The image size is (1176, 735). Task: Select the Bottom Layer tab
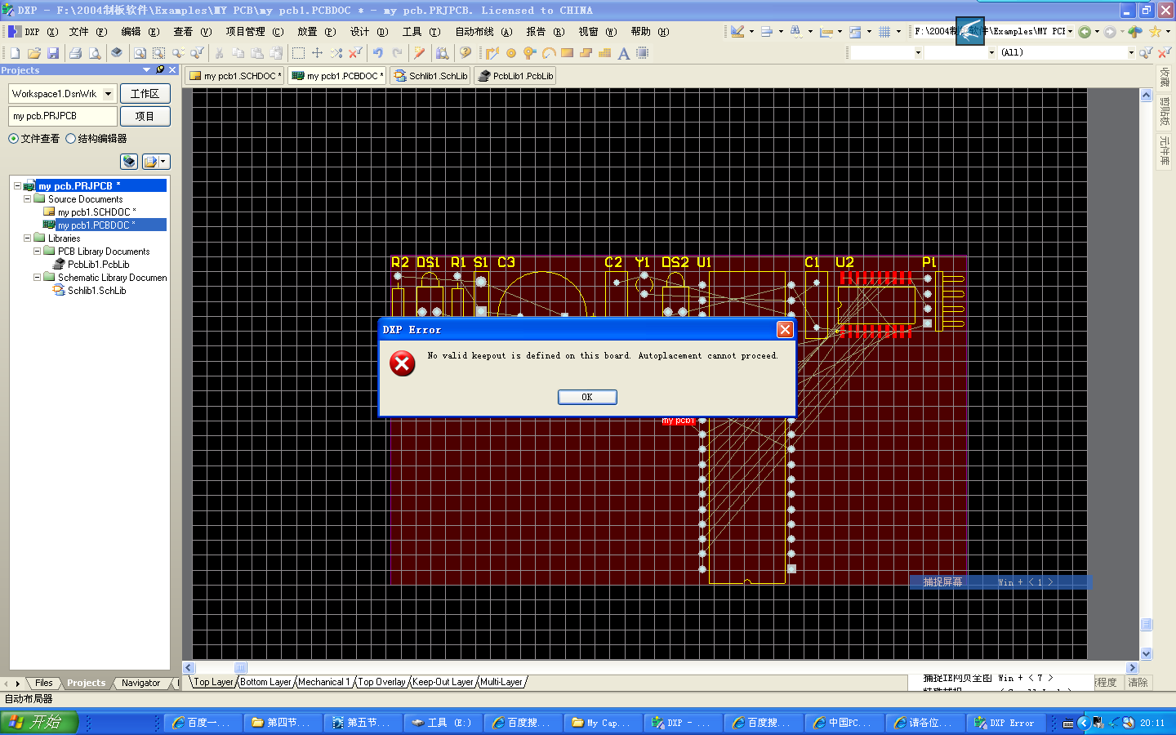tap(265, 682)
